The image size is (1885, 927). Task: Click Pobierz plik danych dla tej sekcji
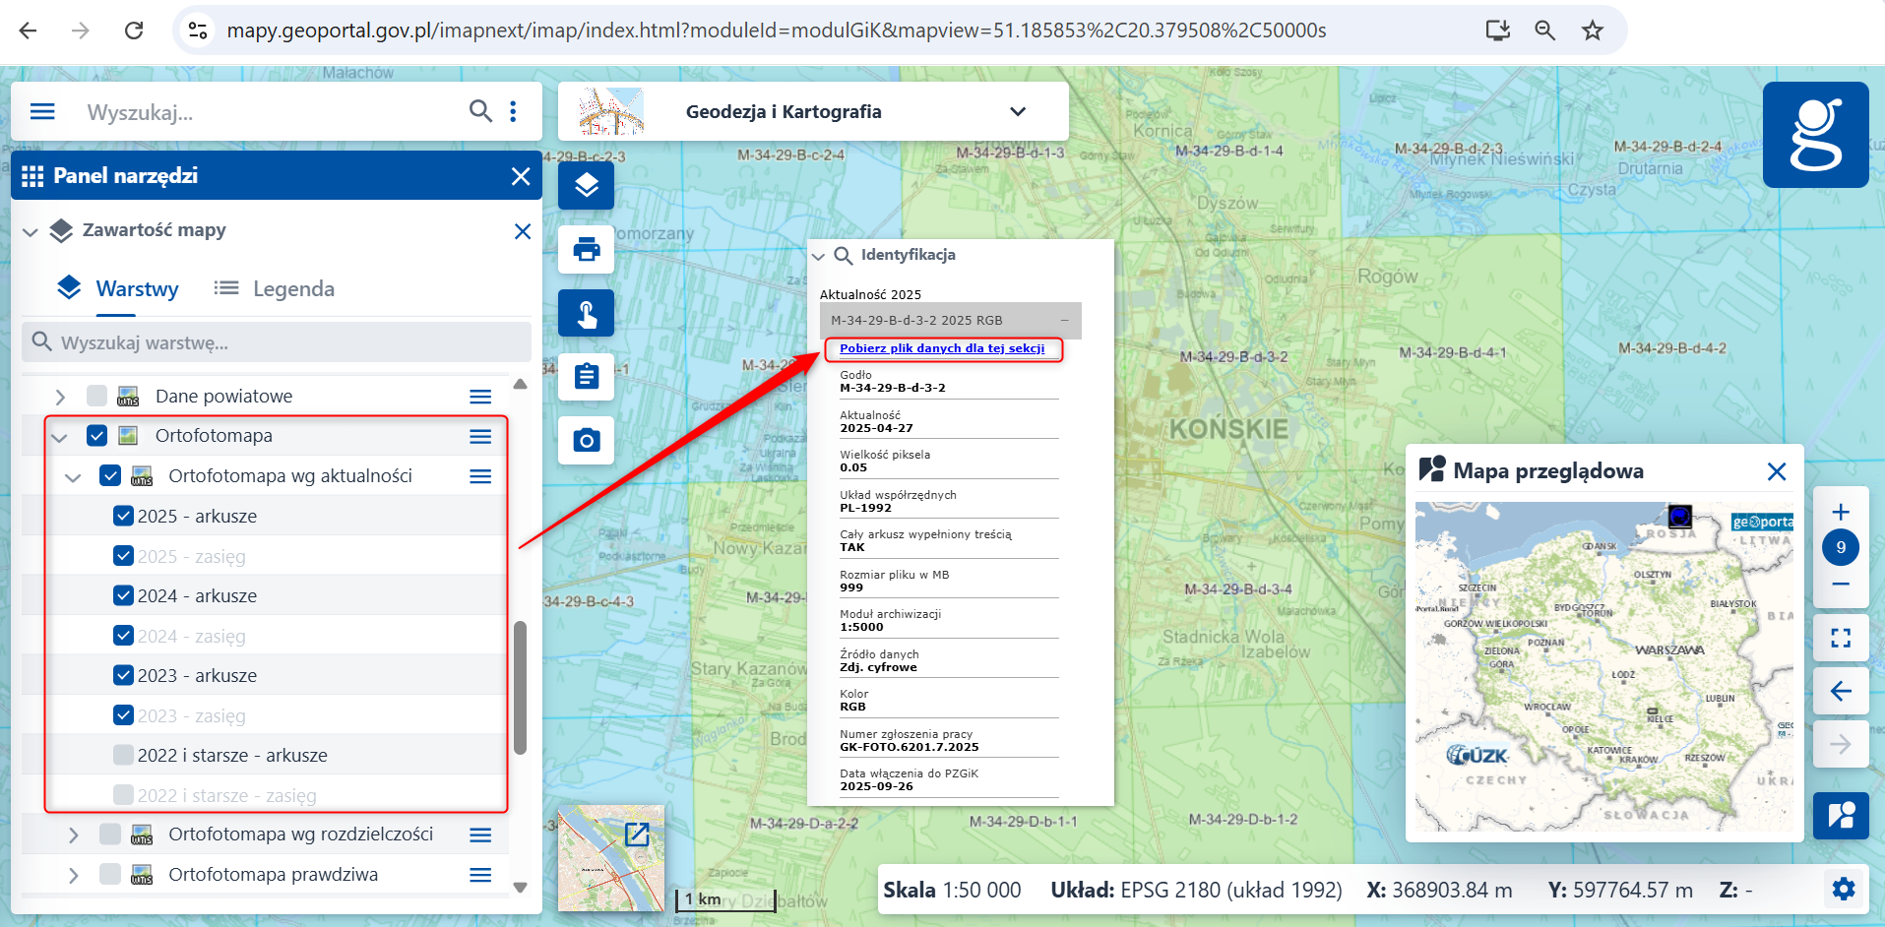coord(941,348)
